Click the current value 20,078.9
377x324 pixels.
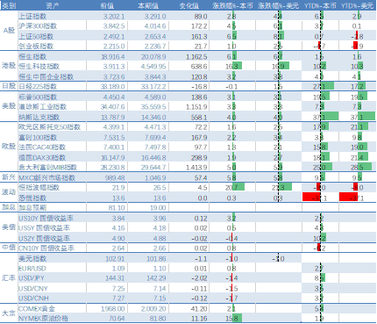click(153, 56)
